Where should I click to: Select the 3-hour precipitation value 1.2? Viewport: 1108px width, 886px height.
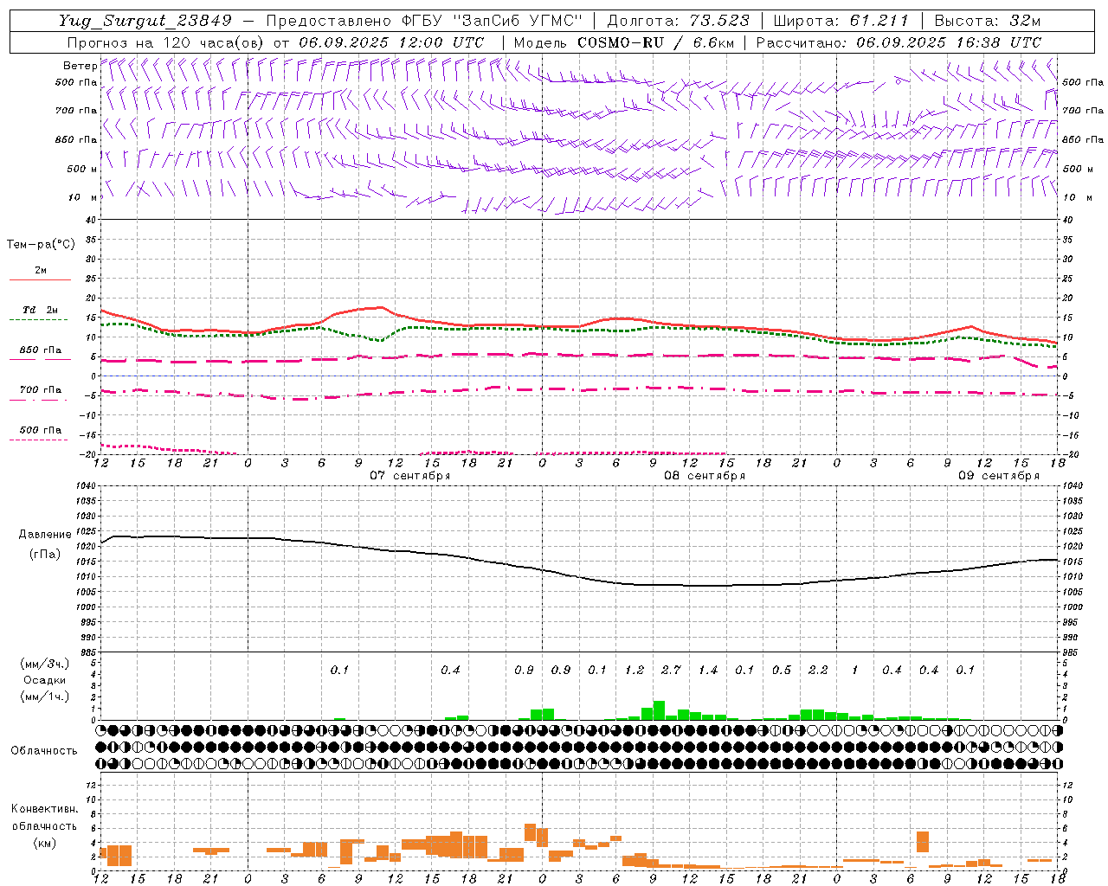tap(635, 671)
